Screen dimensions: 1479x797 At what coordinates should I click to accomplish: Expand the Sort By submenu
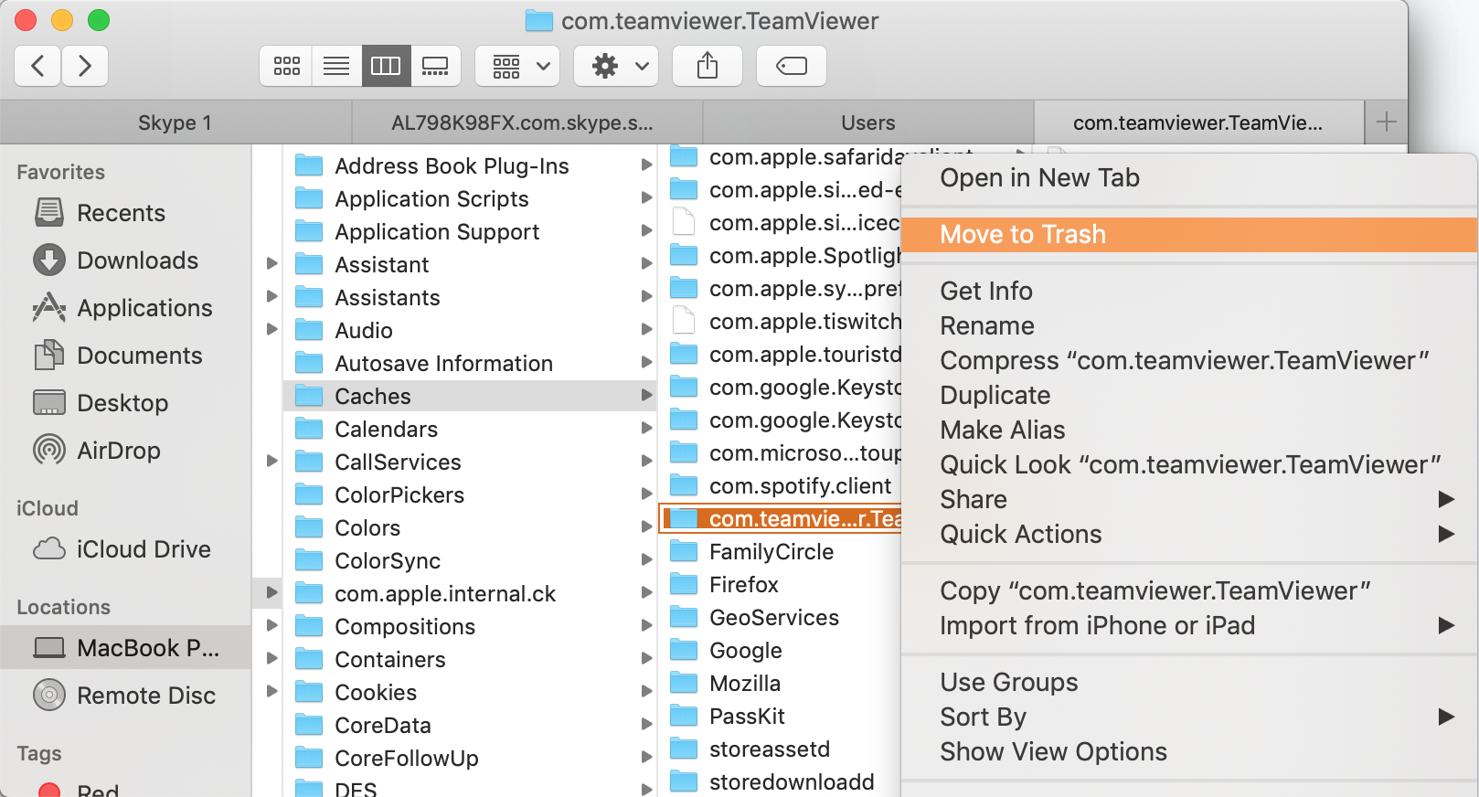1189,717
